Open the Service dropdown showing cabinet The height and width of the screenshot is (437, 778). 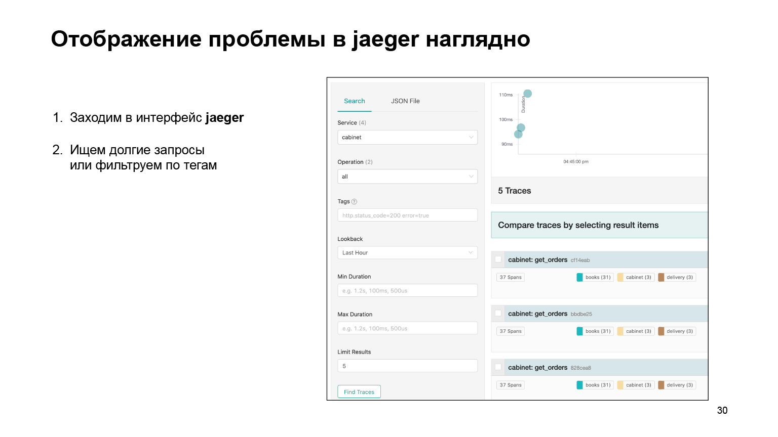[407, 137]
